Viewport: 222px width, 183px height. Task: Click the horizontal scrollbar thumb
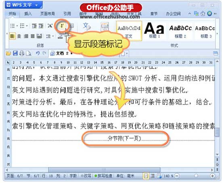click(x=104, y=170)
